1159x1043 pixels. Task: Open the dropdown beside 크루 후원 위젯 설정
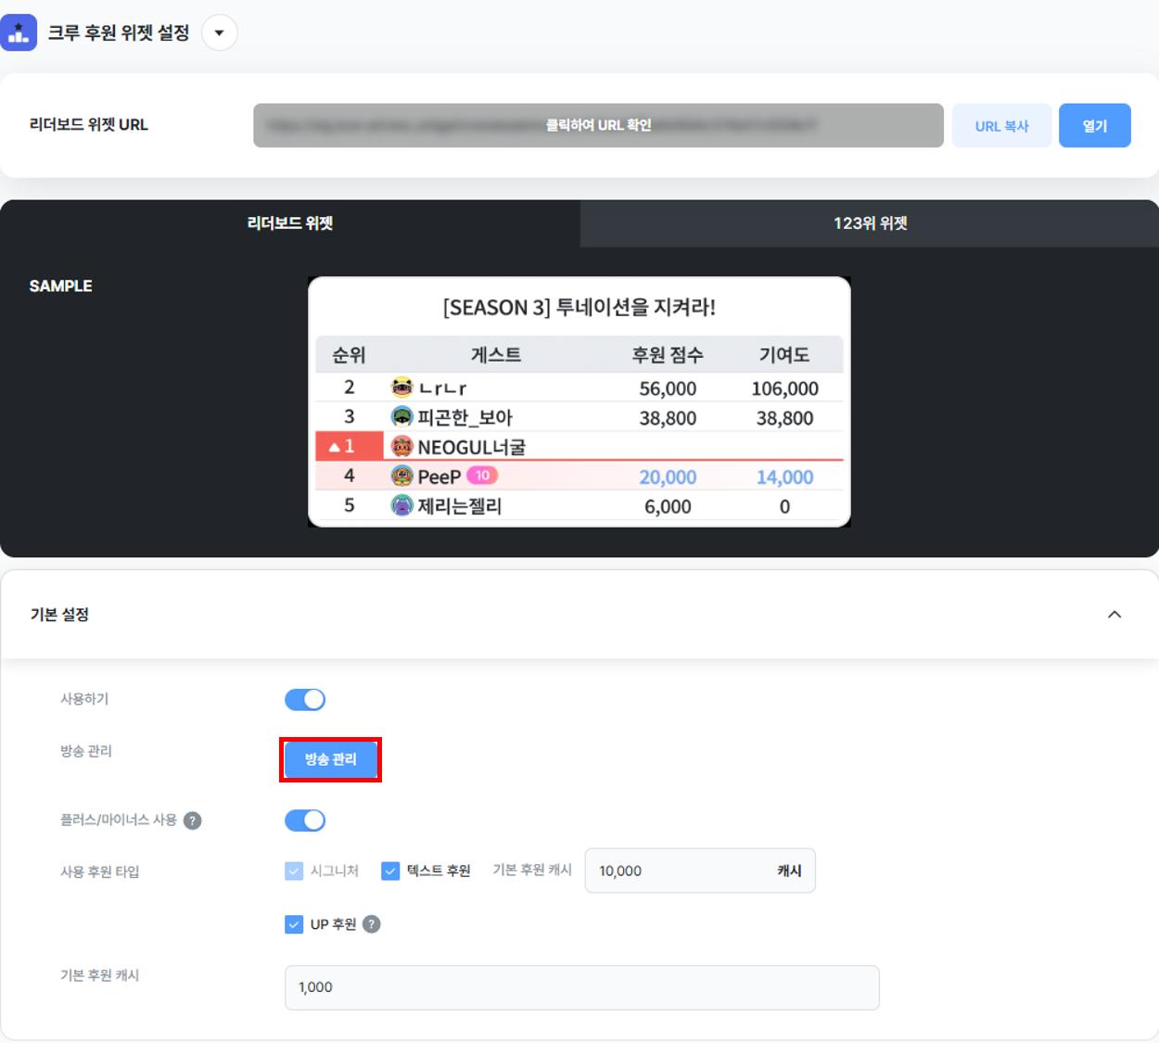pos(219,32)
